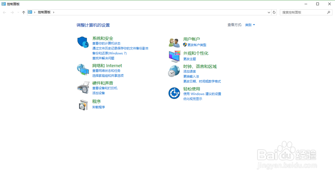Open the 查看方式 类别 dropdown
This screenshot has width=335, height=177.
click(x=250, y=25)
